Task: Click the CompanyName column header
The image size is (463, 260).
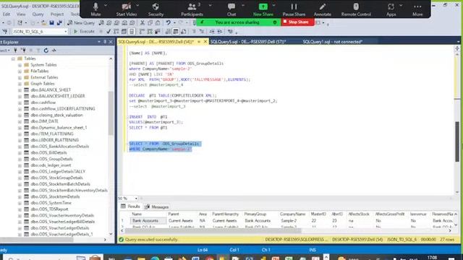Action: click(x=292, y=214)
